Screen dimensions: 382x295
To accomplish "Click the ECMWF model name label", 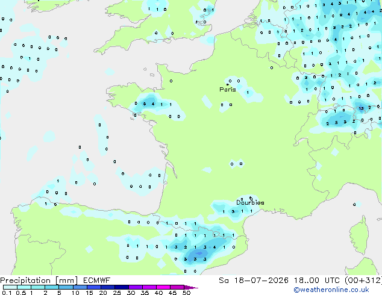I will [x=97, y=281].
